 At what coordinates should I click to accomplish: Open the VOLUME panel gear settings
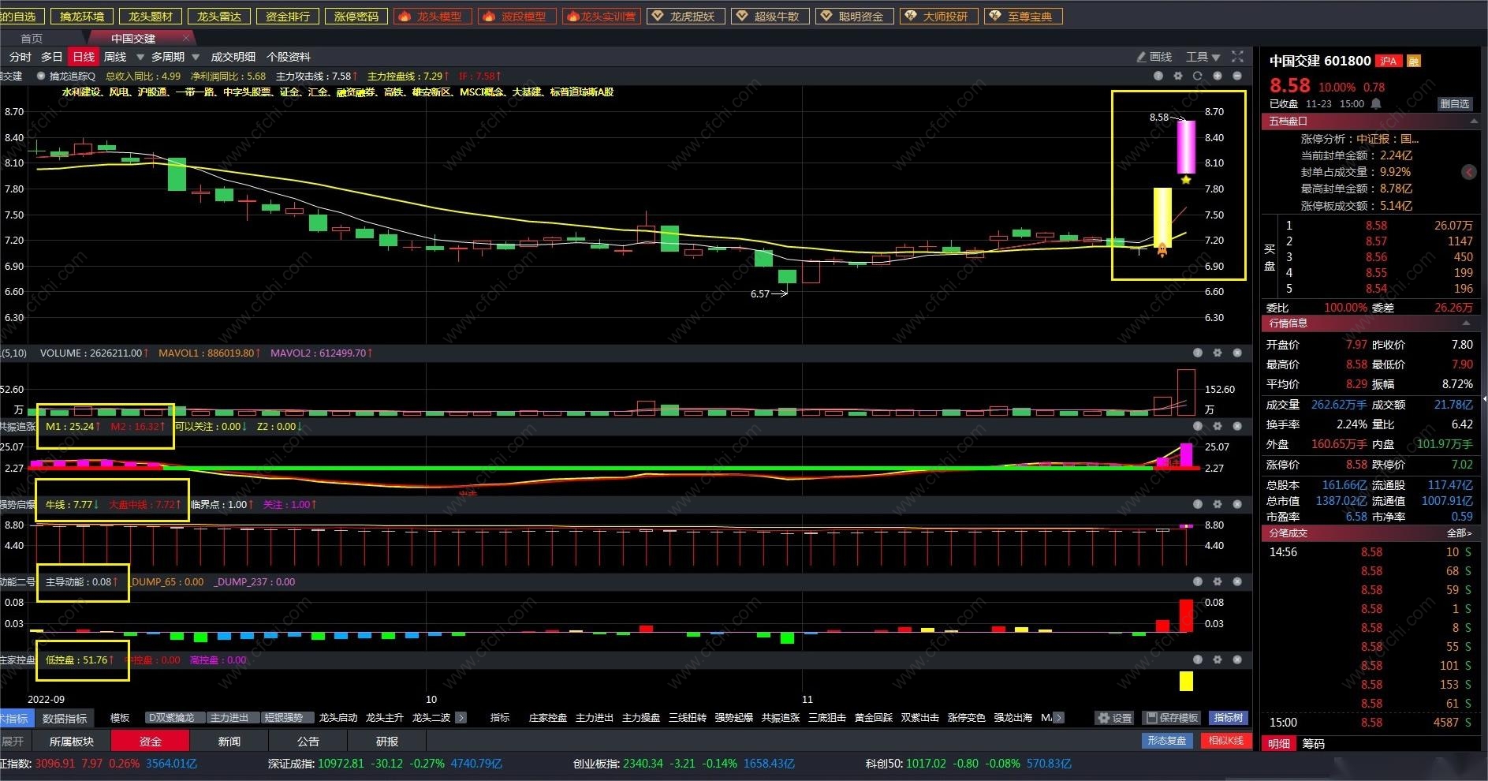[x=1218, y=353]
